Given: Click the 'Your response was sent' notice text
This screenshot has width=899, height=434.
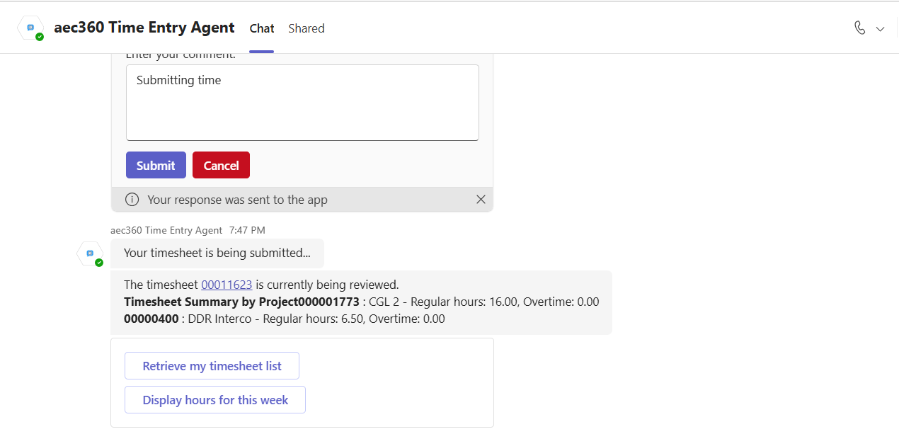Looking at the screenshot, I should point(237,200).
